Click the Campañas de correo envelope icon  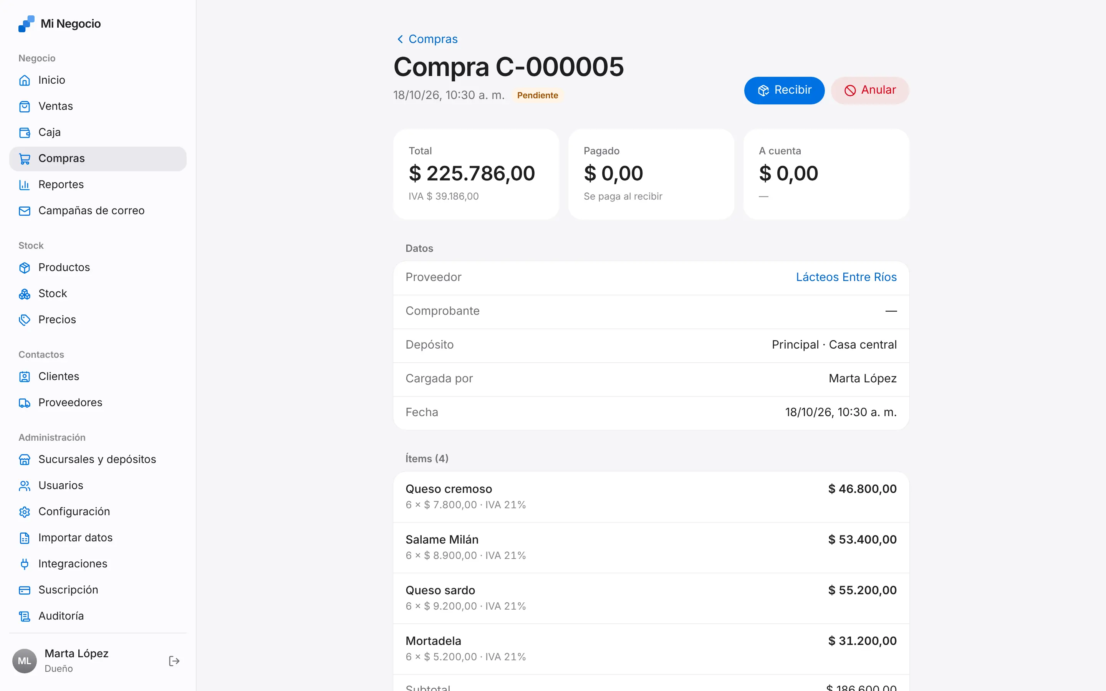[x=25, y=211]
